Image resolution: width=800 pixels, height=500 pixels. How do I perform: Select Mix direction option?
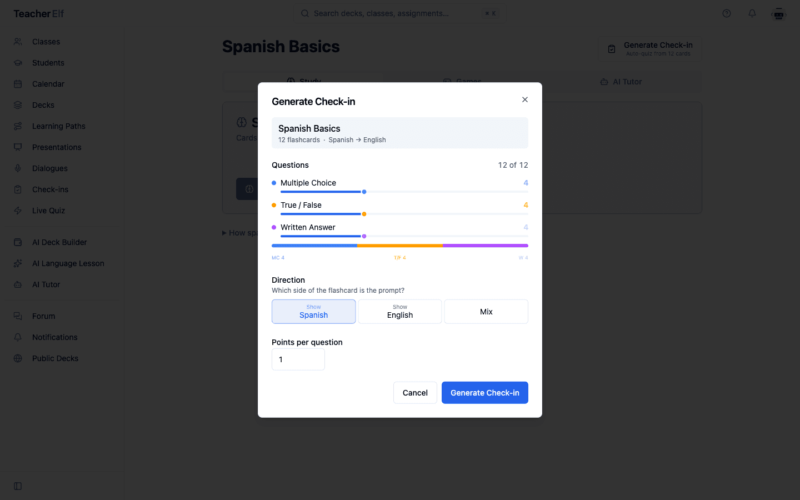point(486,312)
